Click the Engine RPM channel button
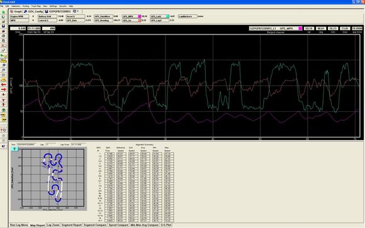Viewport: 365px width, 228px height. click(20, 16)
